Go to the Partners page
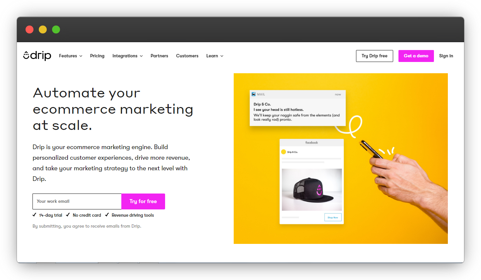This screenshot has height=280, width=481. pos(159,56)
